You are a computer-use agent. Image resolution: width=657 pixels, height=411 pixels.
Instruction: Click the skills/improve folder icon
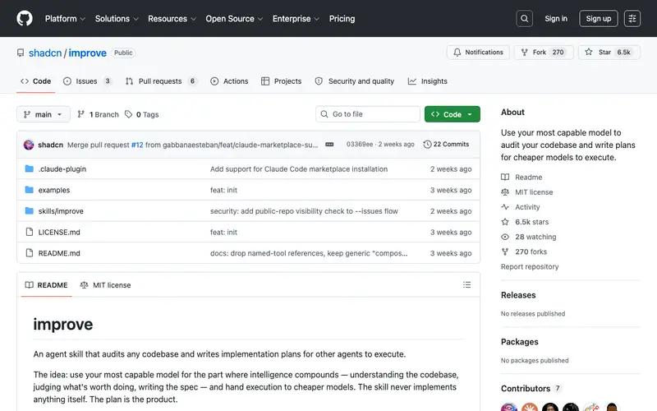point(29,210)
